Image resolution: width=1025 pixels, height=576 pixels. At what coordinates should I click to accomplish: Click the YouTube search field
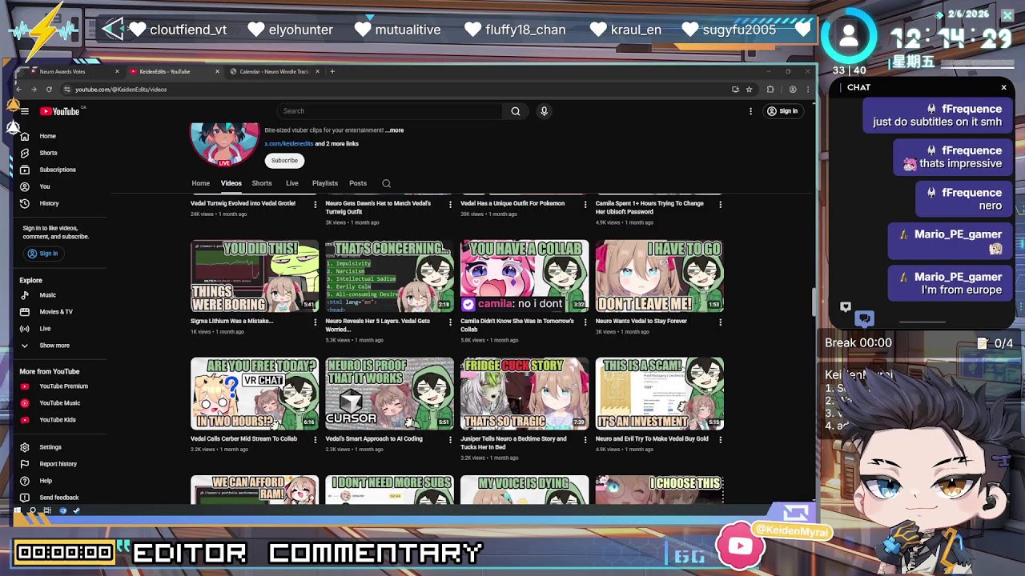tap(389, 111)
